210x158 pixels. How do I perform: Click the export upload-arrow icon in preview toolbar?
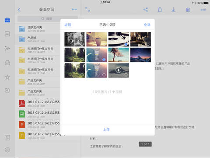point(160,10)
